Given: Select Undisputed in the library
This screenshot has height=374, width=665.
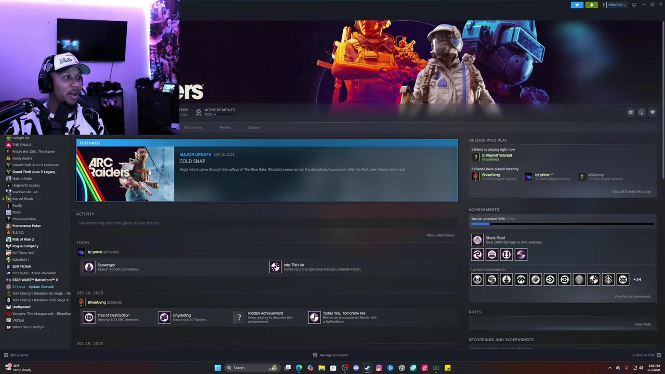Looking at the screenshot, I should coord(21,307).
